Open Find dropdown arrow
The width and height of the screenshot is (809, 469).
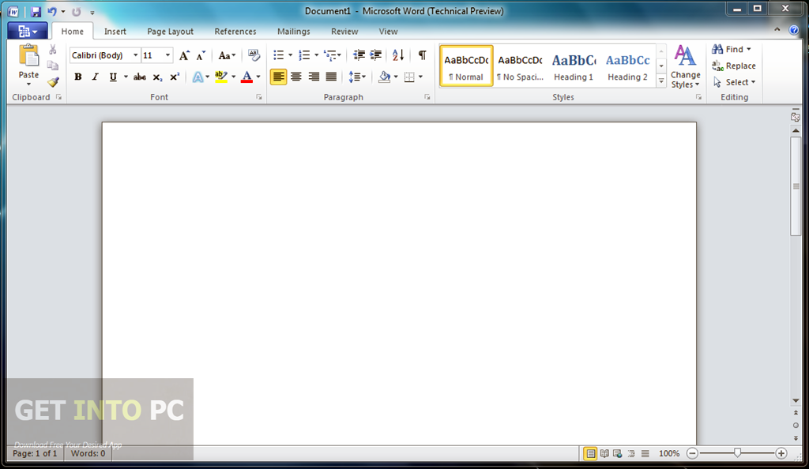[749, 50]
